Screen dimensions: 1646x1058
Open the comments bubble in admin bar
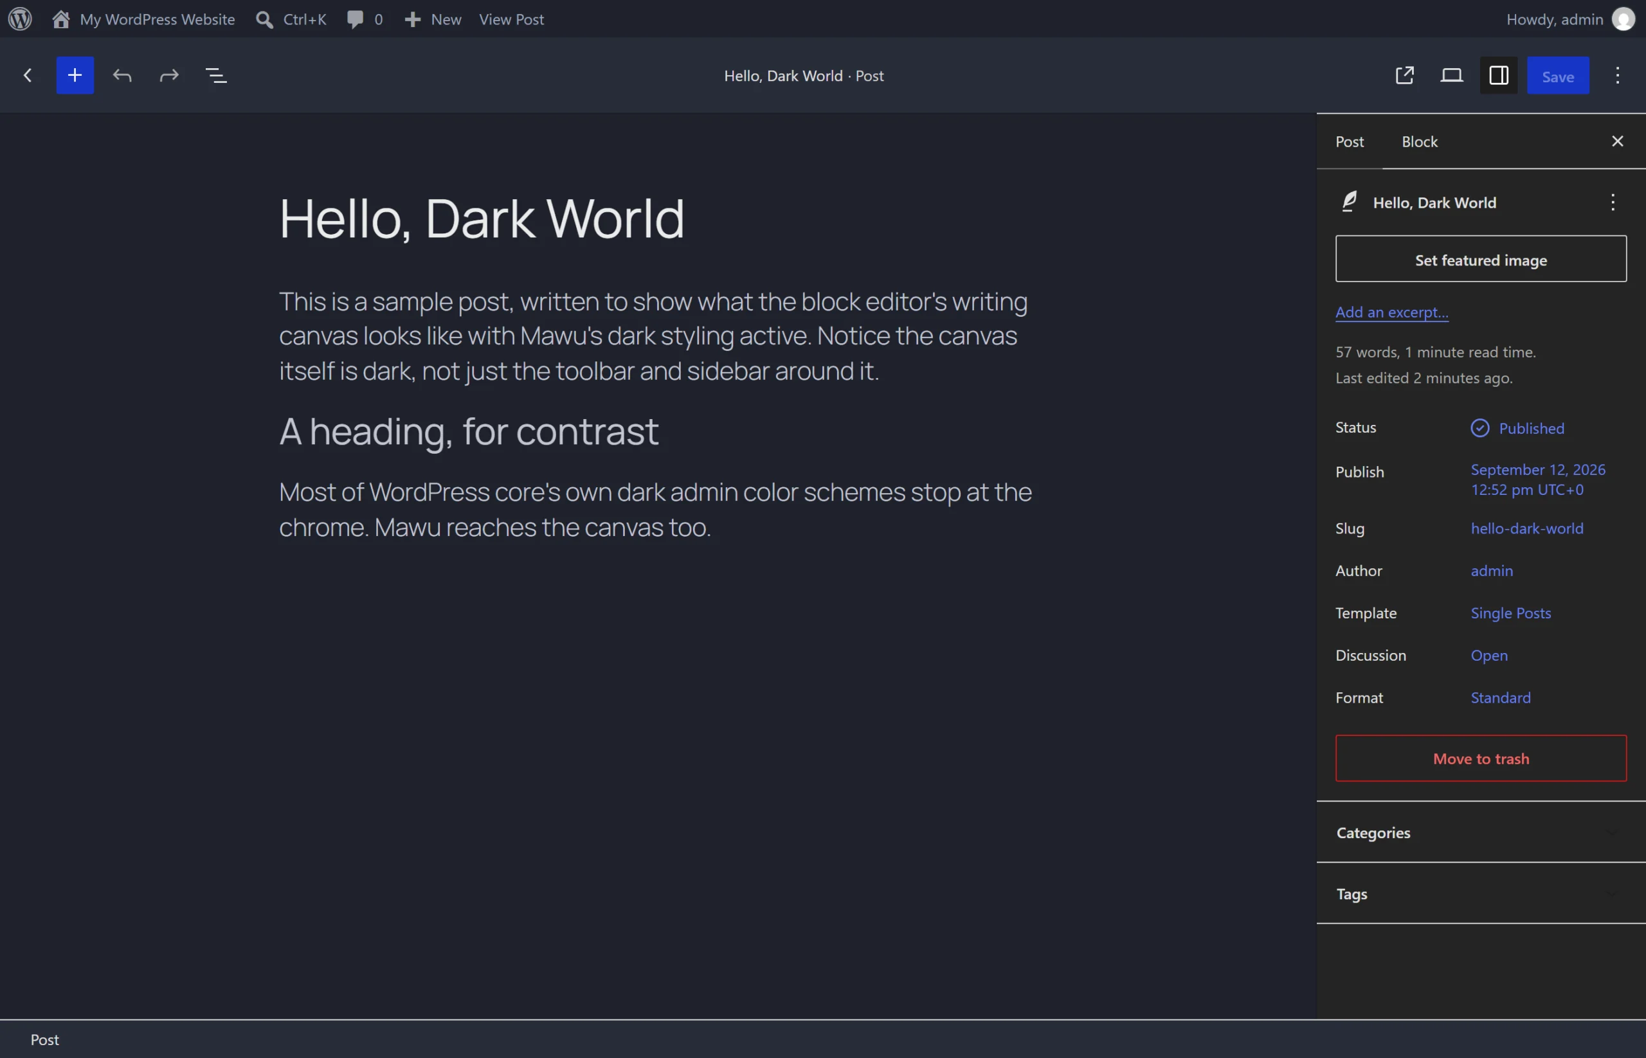click(x=365, y=19)
